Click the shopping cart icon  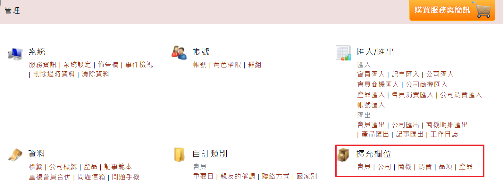(483, 10)
